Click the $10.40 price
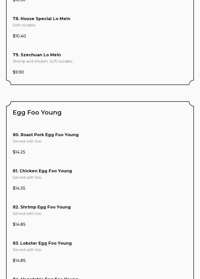Screen dimensions: 200x279 click(19, 36)
